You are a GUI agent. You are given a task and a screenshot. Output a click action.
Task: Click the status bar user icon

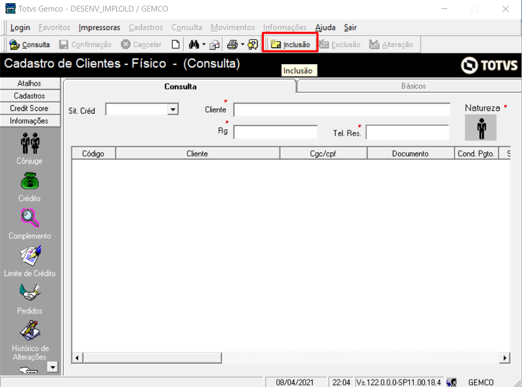point(452,382)
